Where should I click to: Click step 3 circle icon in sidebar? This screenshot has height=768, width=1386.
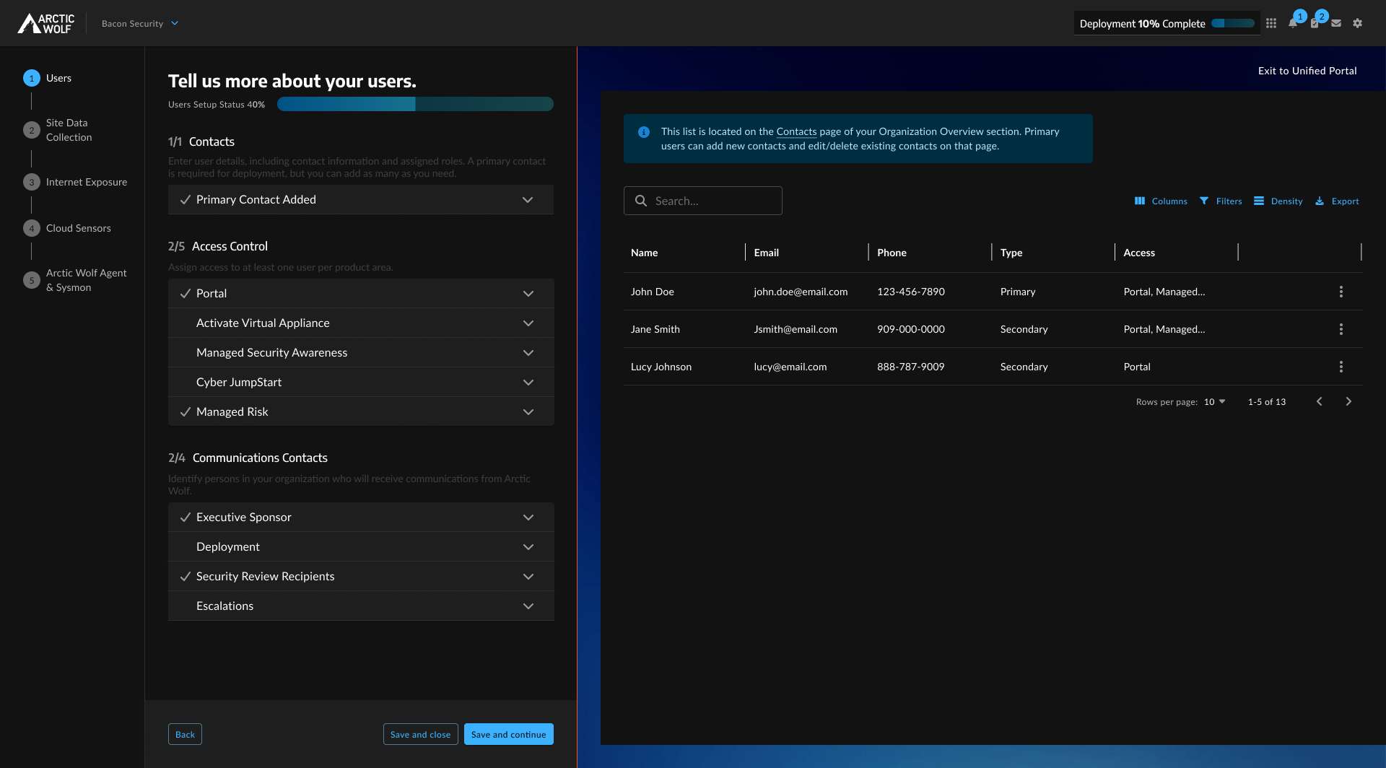[x=32, y=182]
